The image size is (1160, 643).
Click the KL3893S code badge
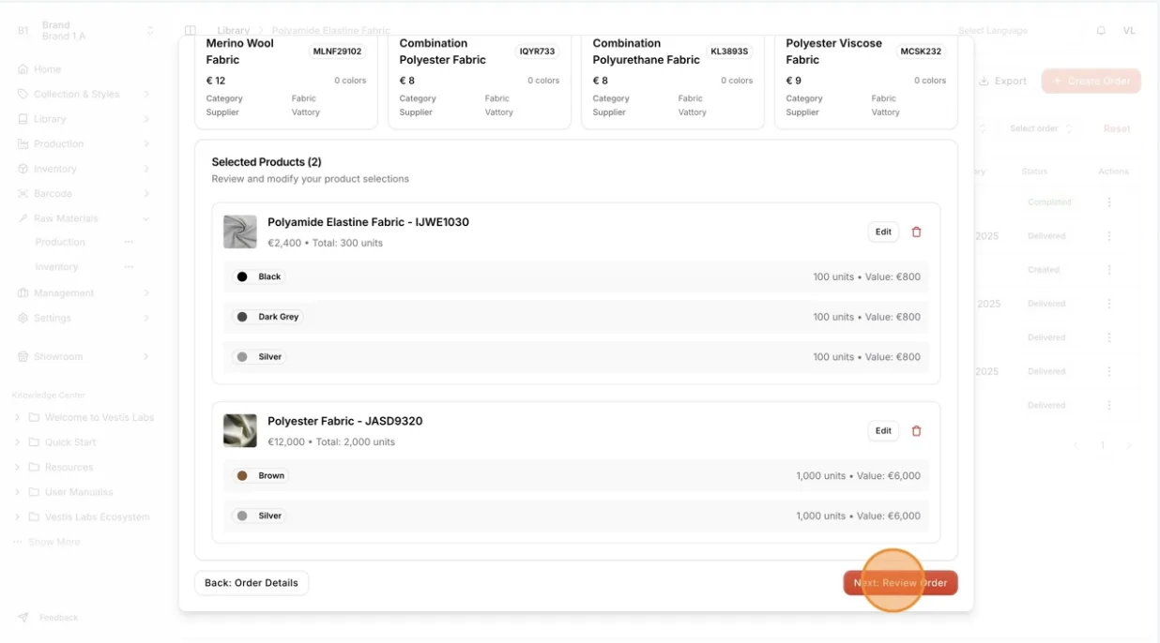tap(730, 52)
